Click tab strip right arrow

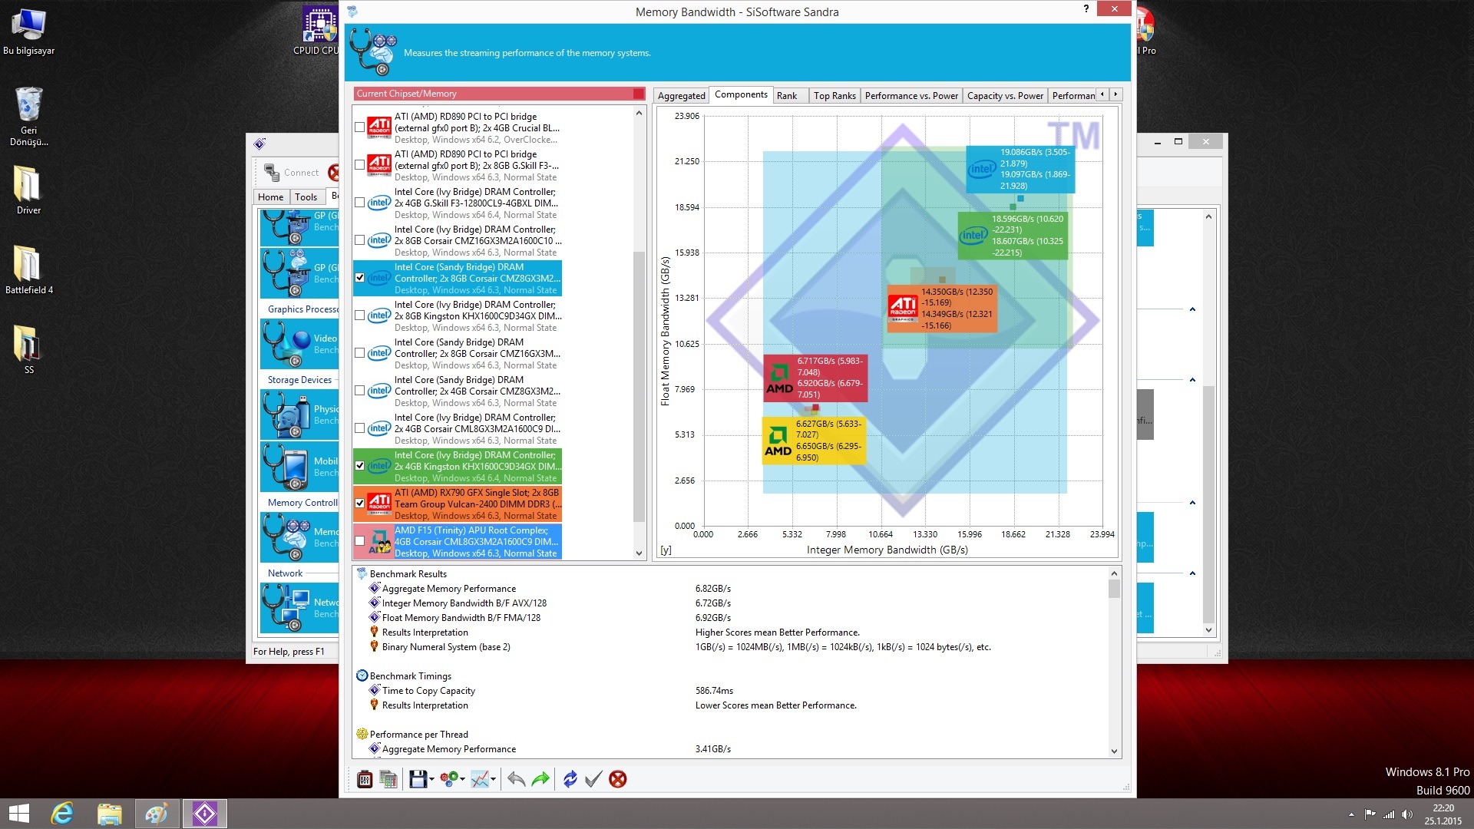pyautogui.click(x=1115, y=94)
